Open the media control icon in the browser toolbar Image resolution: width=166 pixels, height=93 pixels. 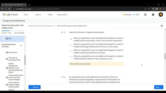(x=153, y=9)
